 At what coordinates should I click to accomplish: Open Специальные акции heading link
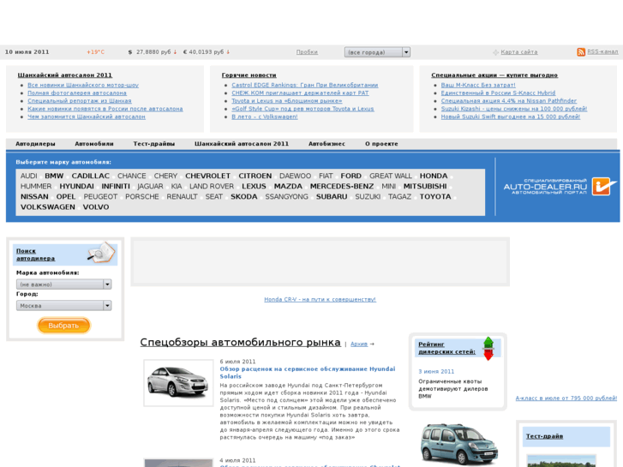click(494, 75)
